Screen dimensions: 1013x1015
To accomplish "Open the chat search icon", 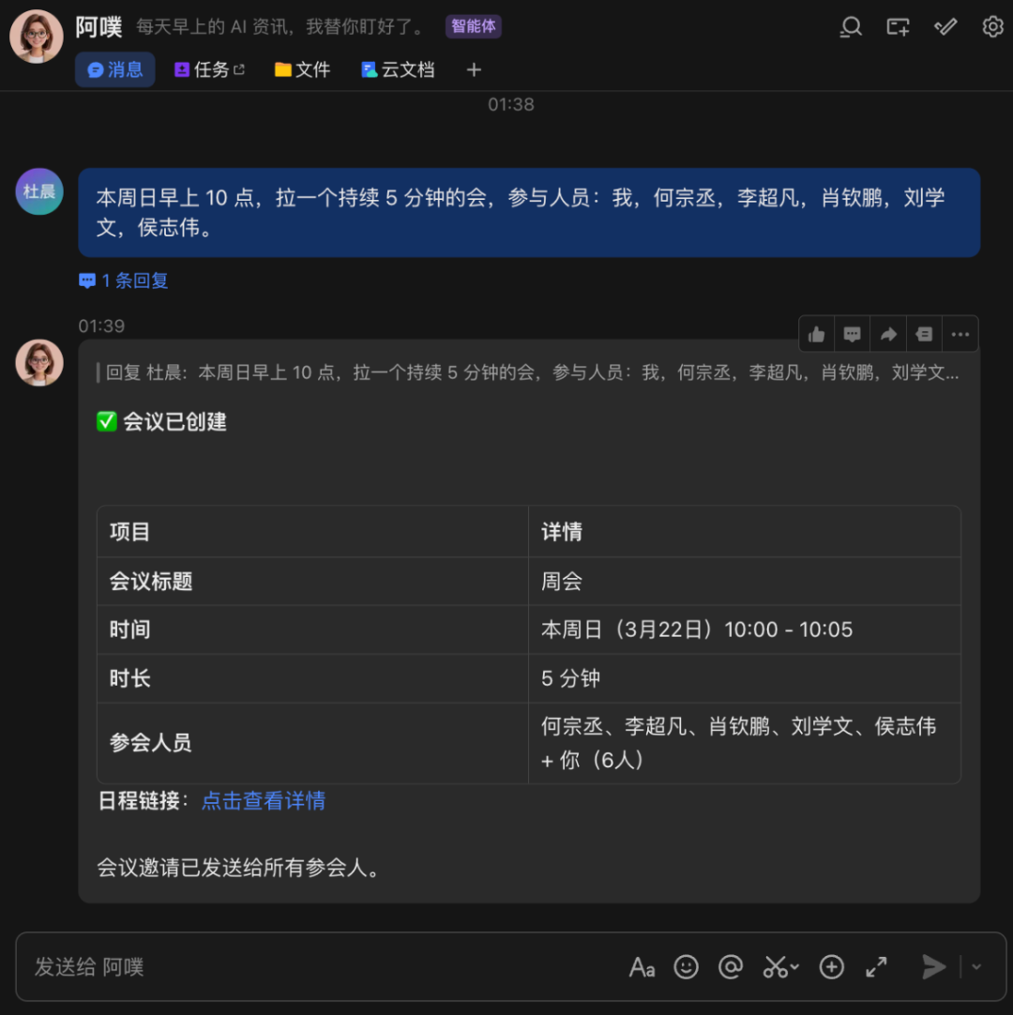I will pyautogui.click(x=851, y=27).
